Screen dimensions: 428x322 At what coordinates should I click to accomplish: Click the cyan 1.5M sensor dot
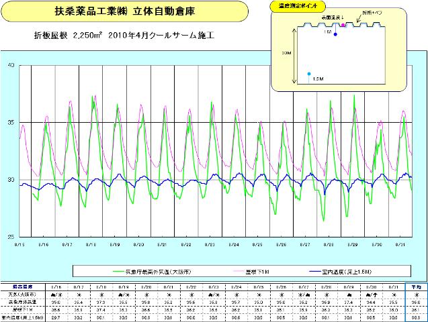308,73
